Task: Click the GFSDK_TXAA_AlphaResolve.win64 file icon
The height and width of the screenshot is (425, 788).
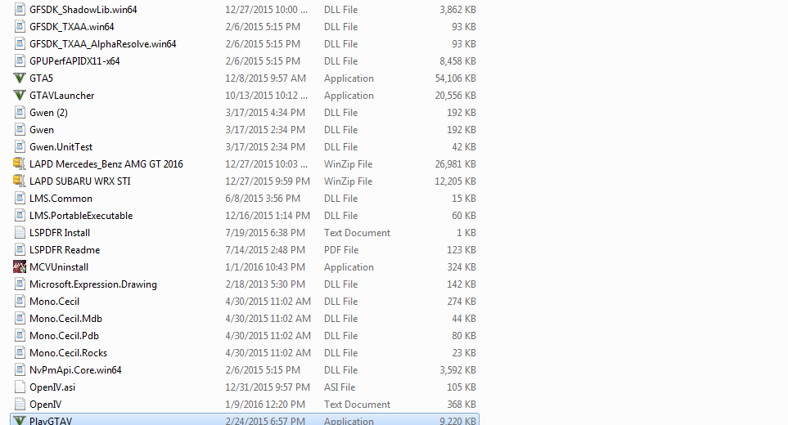Action: tap(20, 43)
